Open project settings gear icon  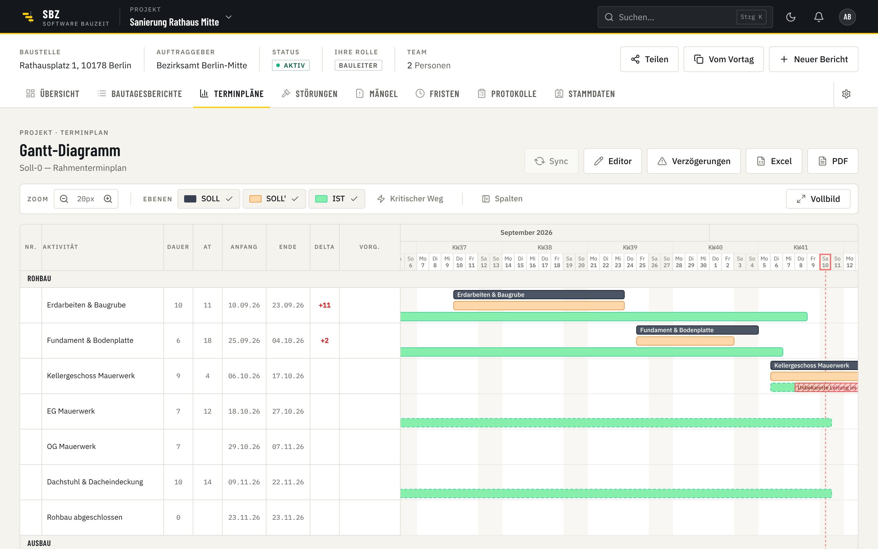846,94
